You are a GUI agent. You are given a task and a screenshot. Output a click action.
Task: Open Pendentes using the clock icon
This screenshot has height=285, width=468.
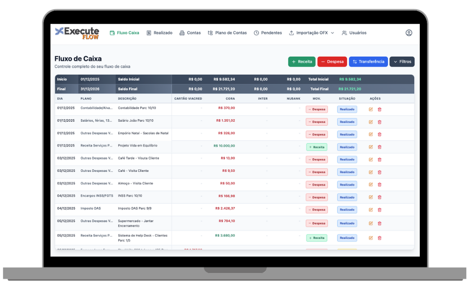pyautogui.click(x=255, y=33)
